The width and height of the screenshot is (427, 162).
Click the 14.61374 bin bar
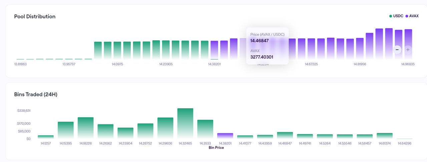point(385,136)
